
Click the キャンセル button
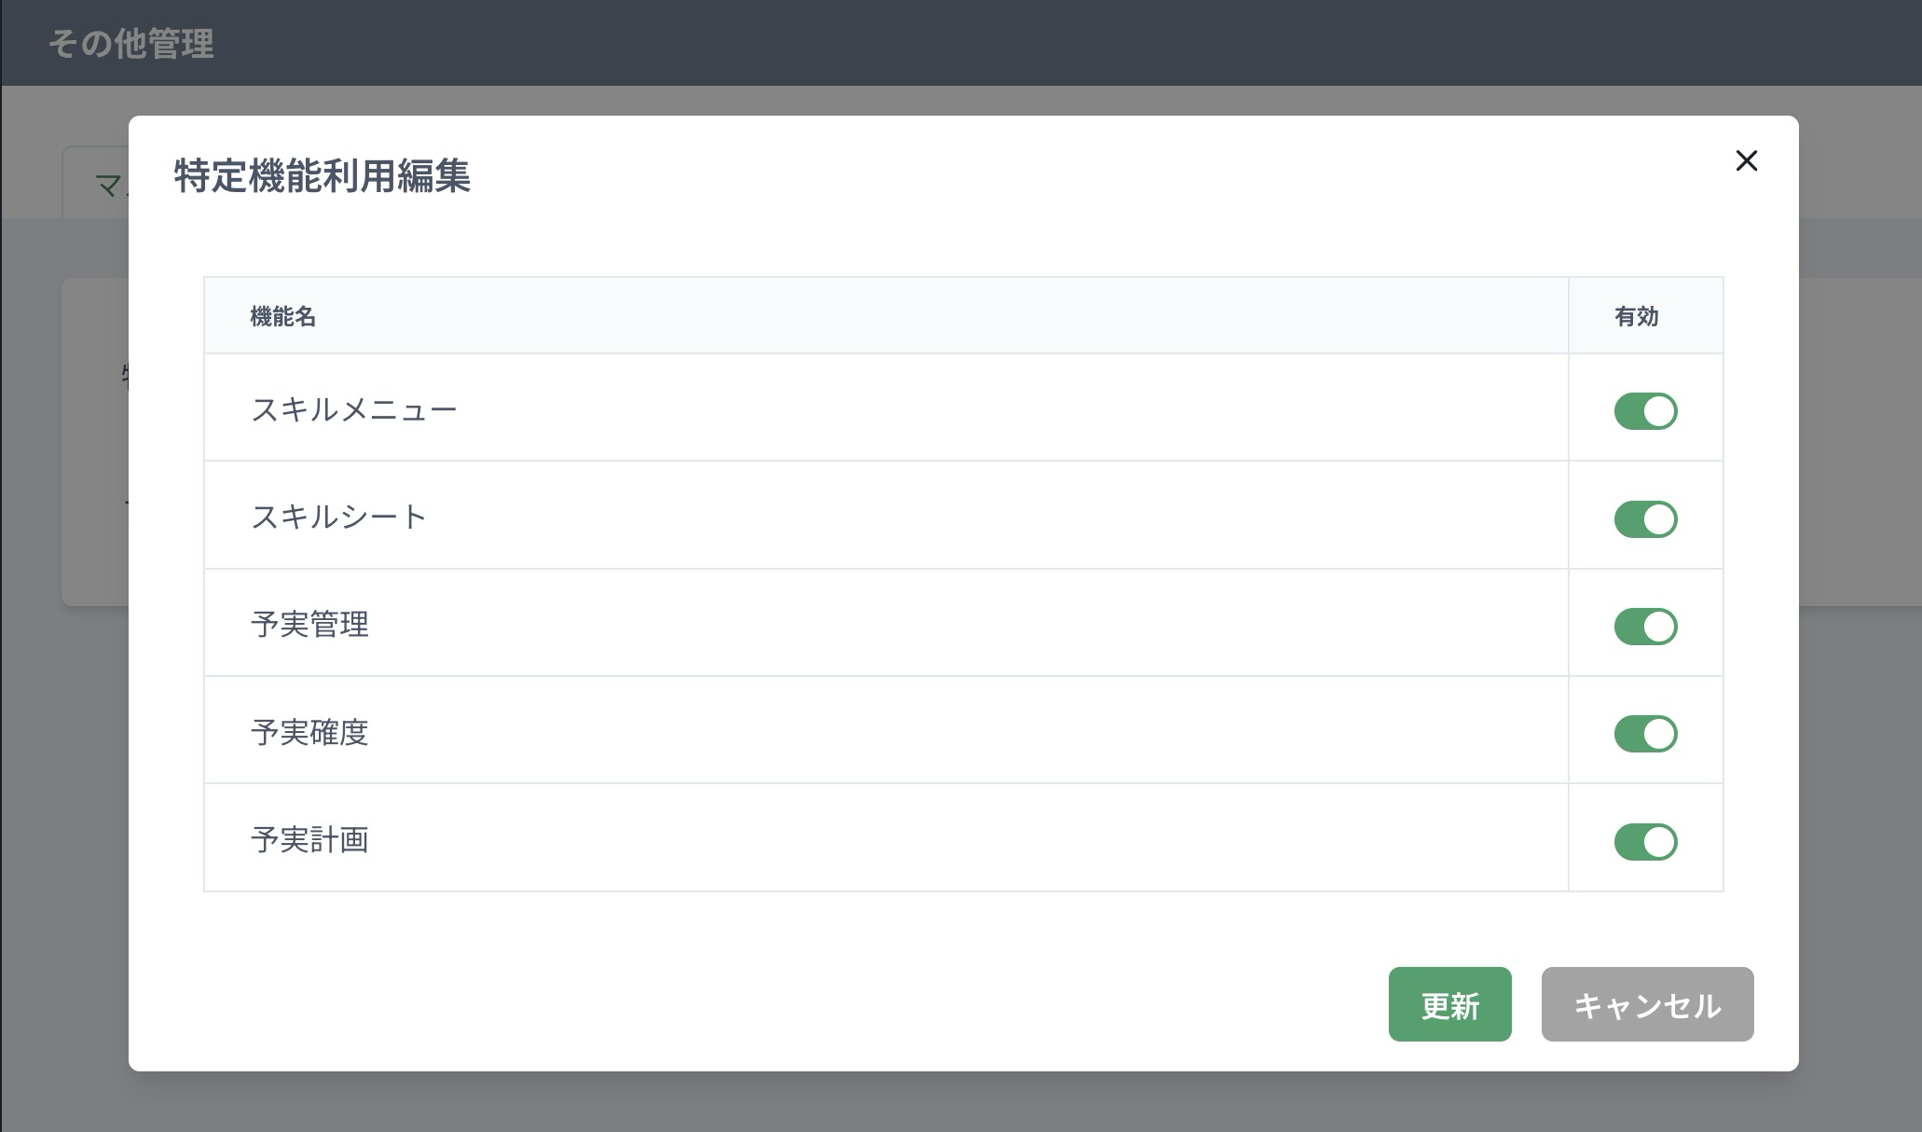click(1647, 1004)
